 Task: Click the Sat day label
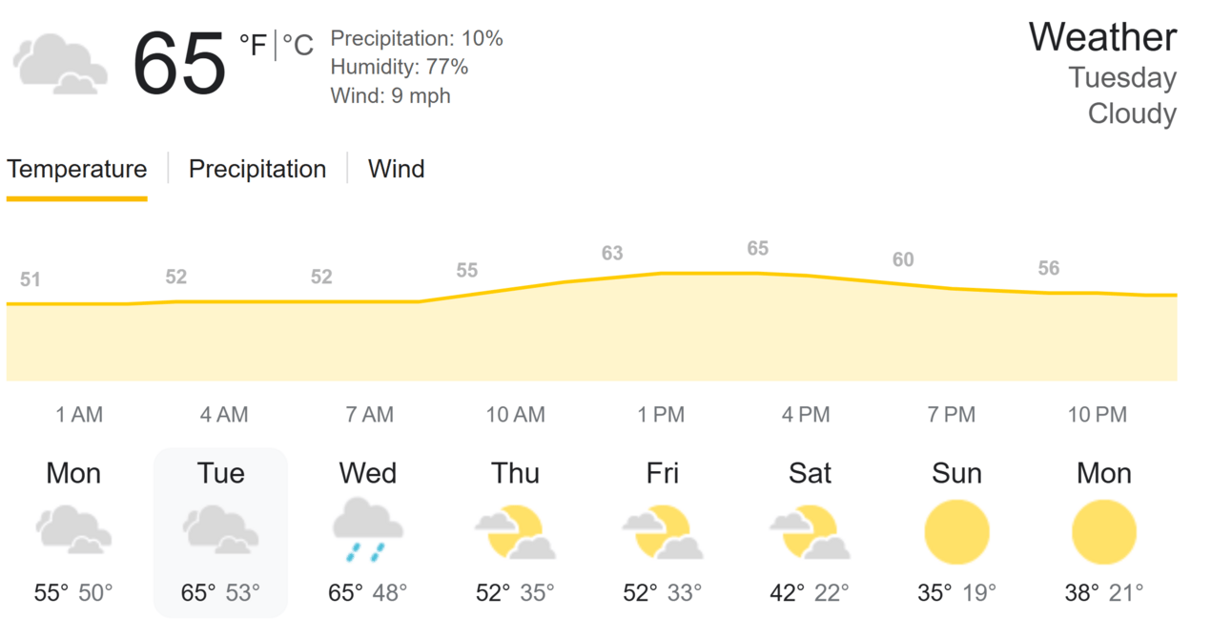click(x=810, y=473)
